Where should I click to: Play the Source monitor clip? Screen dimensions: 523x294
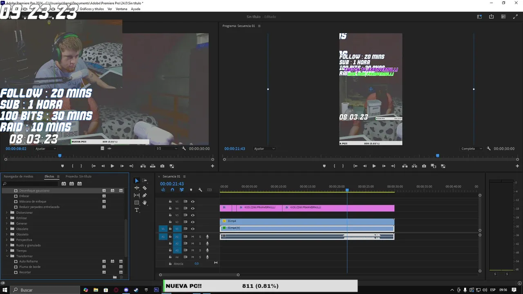point(112,166)
